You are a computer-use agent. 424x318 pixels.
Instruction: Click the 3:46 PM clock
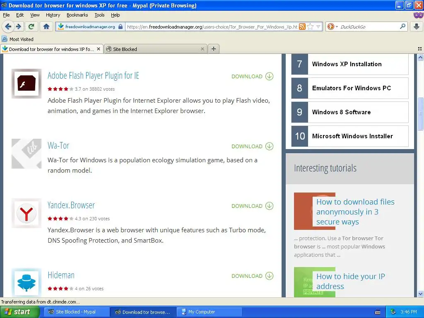[x=409, y=312]
